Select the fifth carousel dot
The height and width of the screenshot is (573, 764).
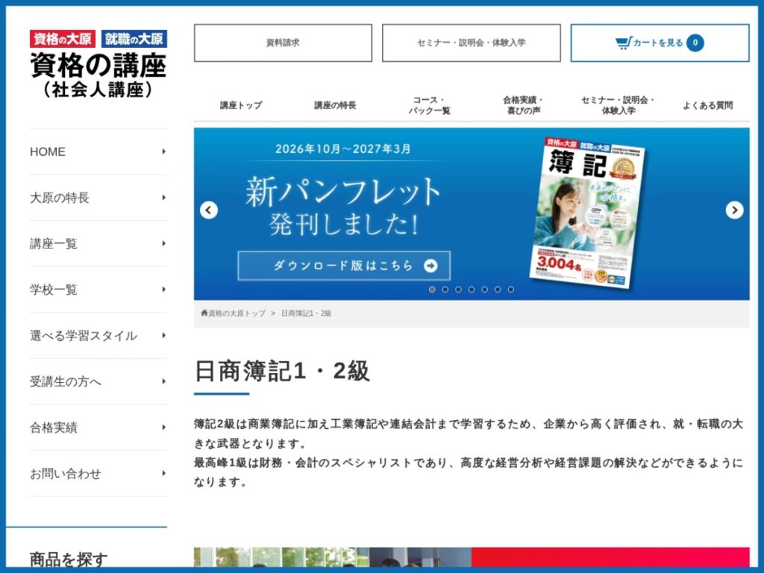coord(485,289)
